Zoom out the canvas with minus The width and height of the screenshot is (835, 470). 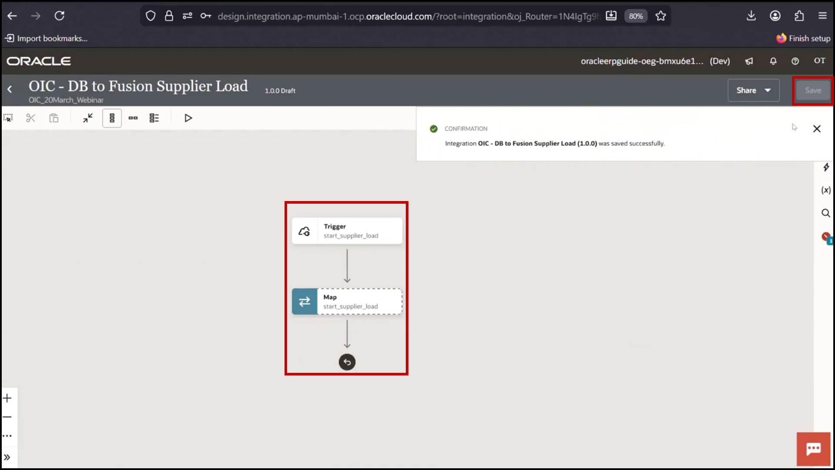point(7,417)
